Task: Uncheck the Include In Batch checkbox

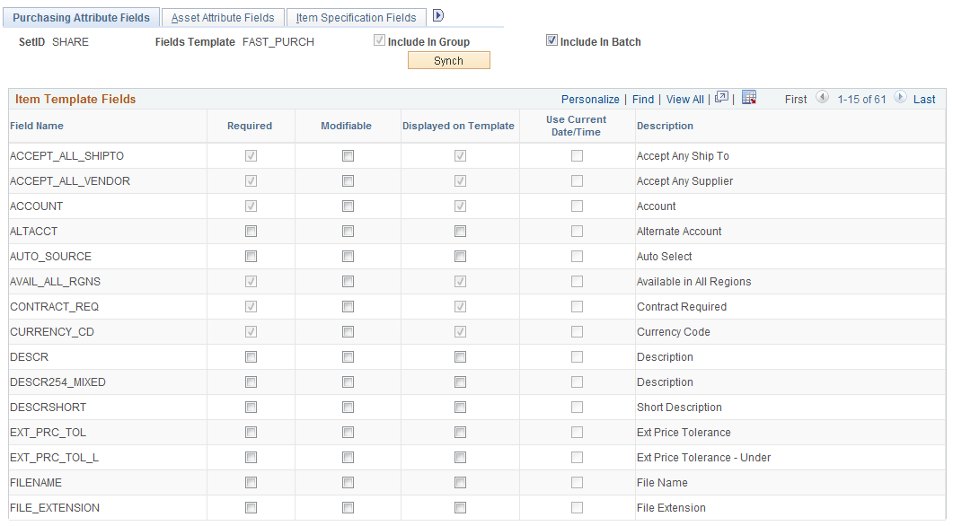Action: [552, 39]
